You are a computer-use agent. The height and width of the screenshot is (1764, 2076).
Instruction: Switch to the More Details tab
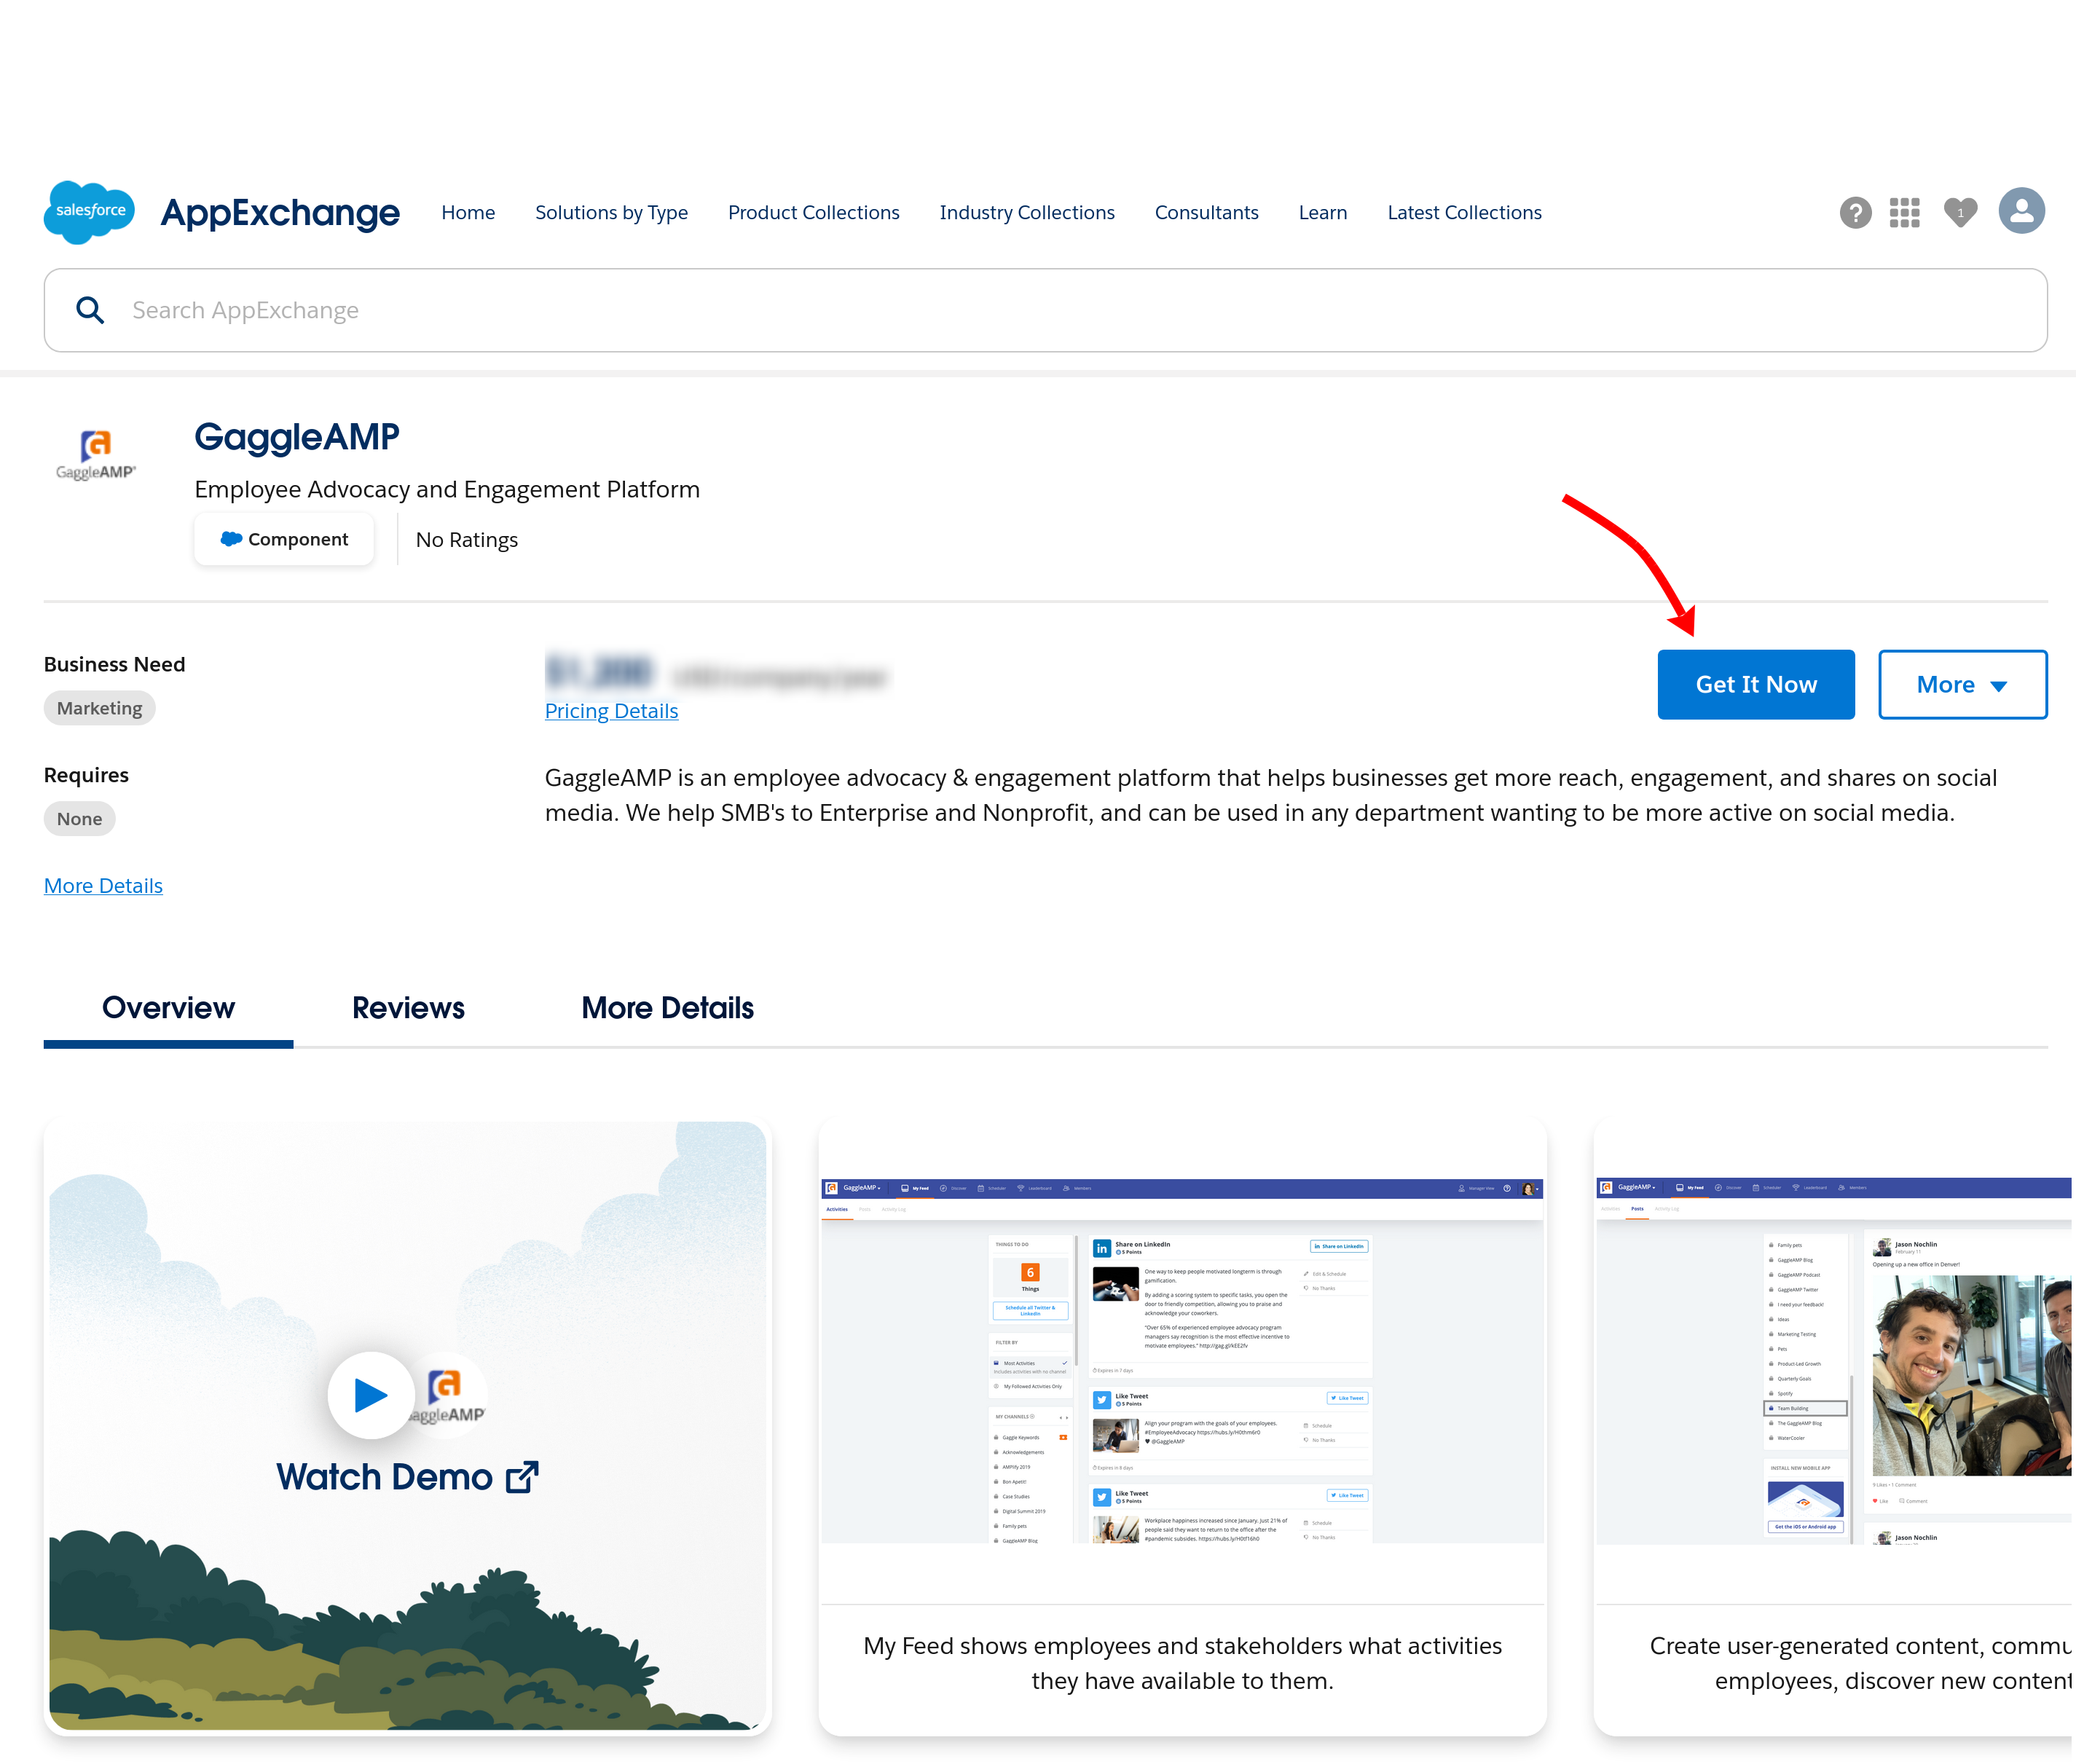click(667, 1008)
